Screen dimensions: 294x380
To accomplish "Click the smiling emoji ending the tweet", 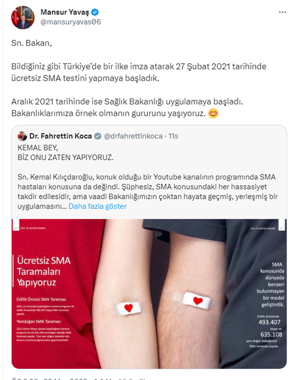I will [213, 113].
